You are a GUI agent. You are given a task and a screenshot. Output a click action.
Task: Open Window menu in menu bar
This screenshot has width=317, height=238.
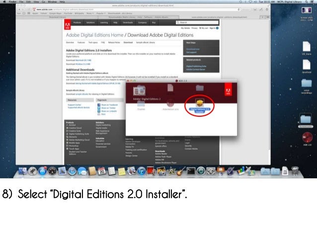[x=52, y=1]
